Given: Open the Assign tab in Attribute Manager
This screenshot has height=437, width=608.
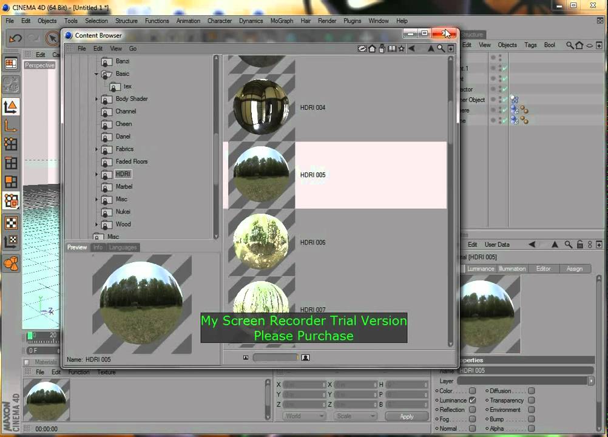Looking at the screenshot, I should (574, 269).
